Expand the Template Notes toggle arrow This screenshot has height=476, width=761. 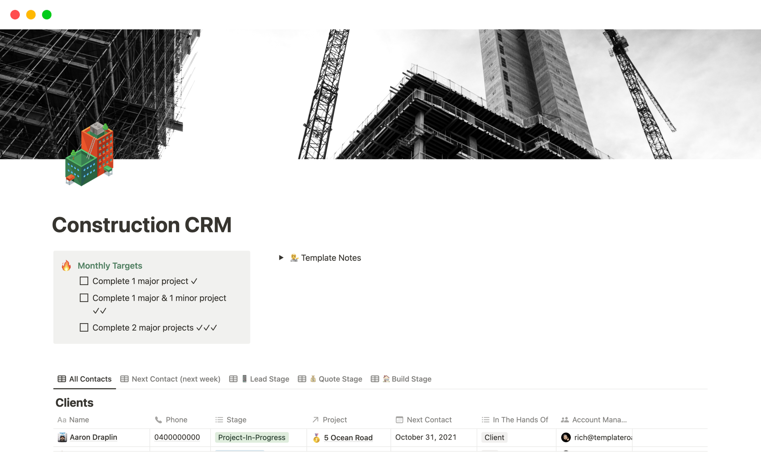coord(281,258)
